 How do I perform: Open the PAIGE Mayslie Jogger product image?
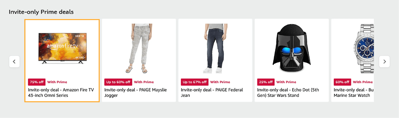(139, 49)
